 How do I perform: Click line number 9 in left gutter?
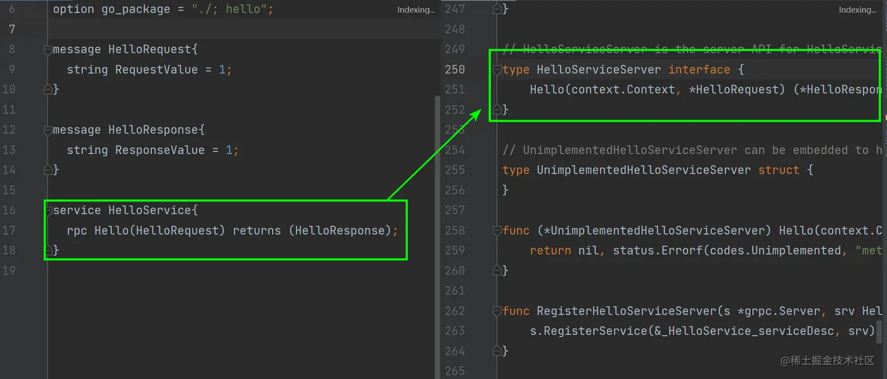click(x=12, y=70)
